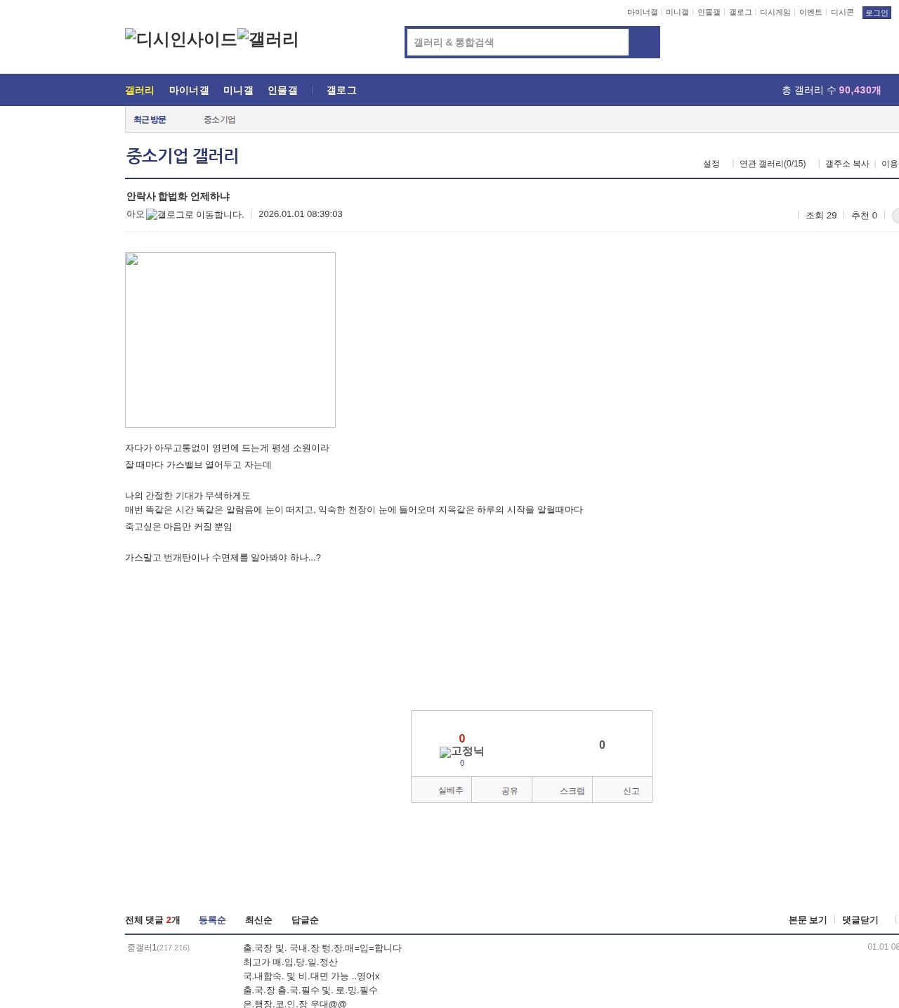The height and width of the screenshot is (1008, 899).
Task: Sort comments by 최신순
Action: click(x=258, y=920)
